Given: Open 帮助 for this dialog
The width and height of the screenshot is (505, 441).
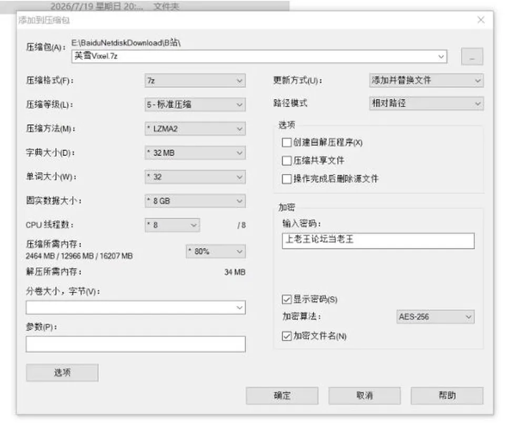Looking at the screenshot, I should tap(447, 396).
